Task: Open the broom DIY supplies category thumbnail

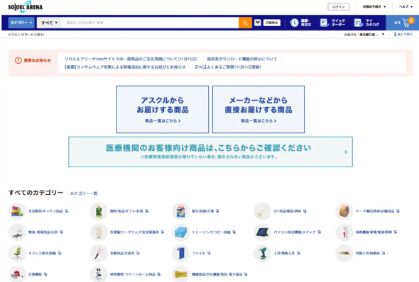Action: coord(263,211)
